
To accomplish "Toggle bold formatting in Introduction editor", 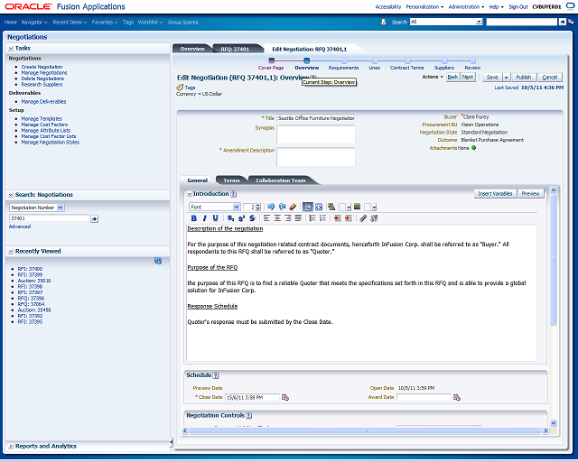I will tap(194, 218).
